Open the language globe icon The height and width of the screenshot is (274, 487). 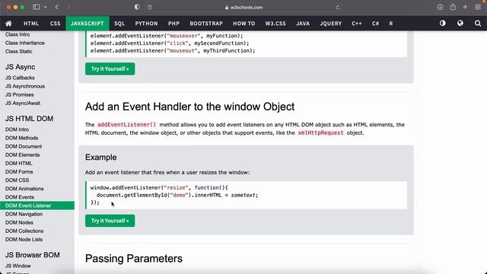click(x=460, y=24)
